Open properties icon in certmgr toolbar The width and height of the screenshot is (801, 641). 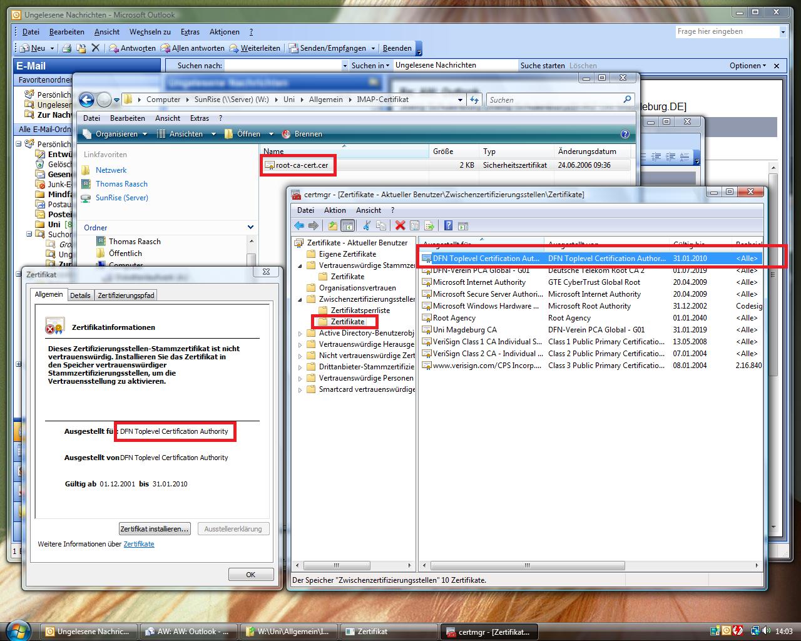[414, 225]
